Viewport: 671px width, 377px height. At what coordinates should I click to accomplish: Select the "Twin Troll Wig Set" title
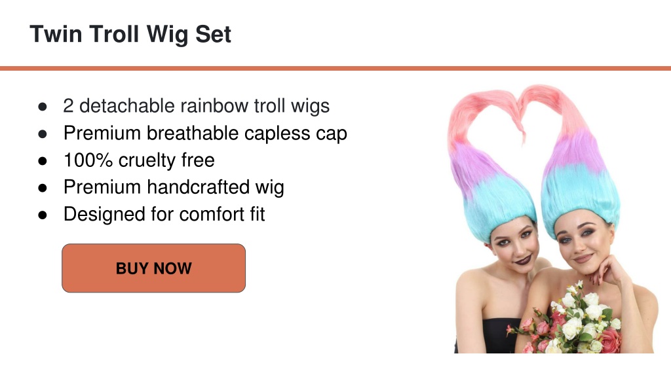[x=130, y=34]
